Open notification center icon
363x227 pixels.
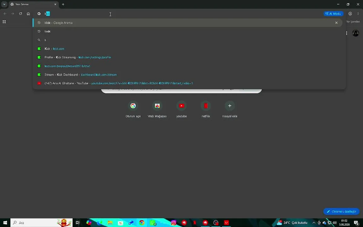click(356, 223)
